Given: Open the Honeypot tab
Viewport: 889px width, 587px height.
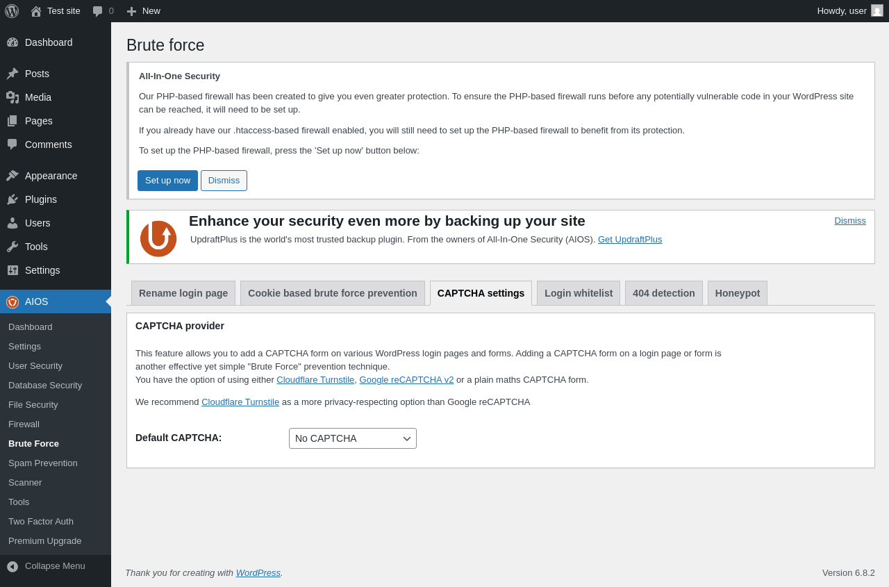Looking at the screenshot, I should [x=738, y=293].
